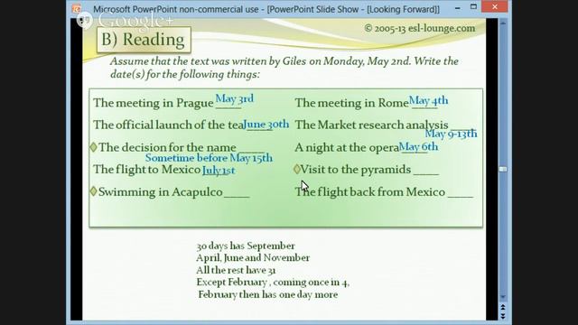Screen dimensions: 578x325
Task: Click the scrollbar up arrow
Action: 503,23
